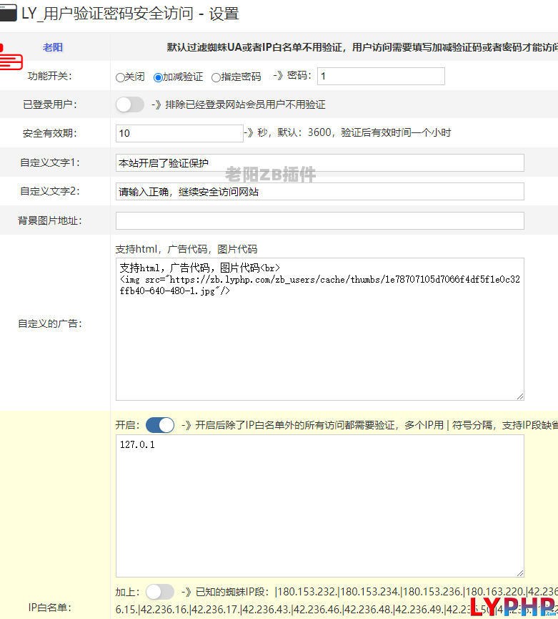The height and width of the screenshot is (619, 558).
Task: Select the 关闭 radio option
Action: click(x=120, y=77)
